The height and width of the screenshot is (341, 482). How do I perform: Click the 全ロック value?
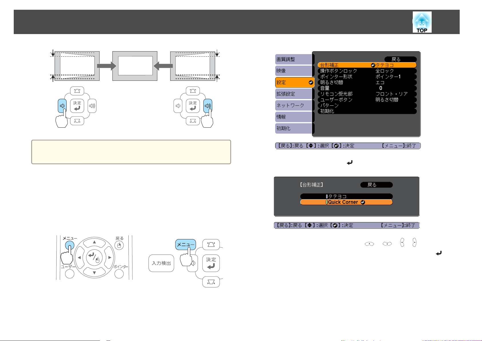(x=385, y=71)
